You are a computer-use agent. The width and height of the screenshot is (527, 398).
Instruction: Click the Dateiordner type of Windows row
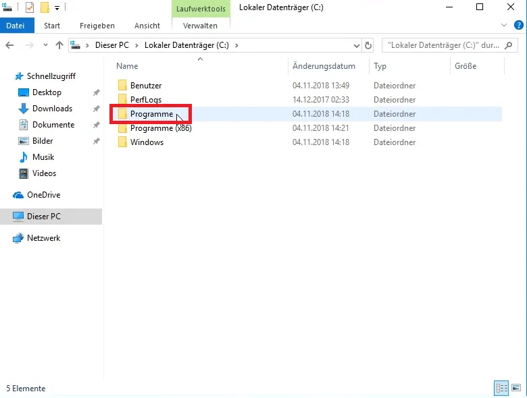395,142
